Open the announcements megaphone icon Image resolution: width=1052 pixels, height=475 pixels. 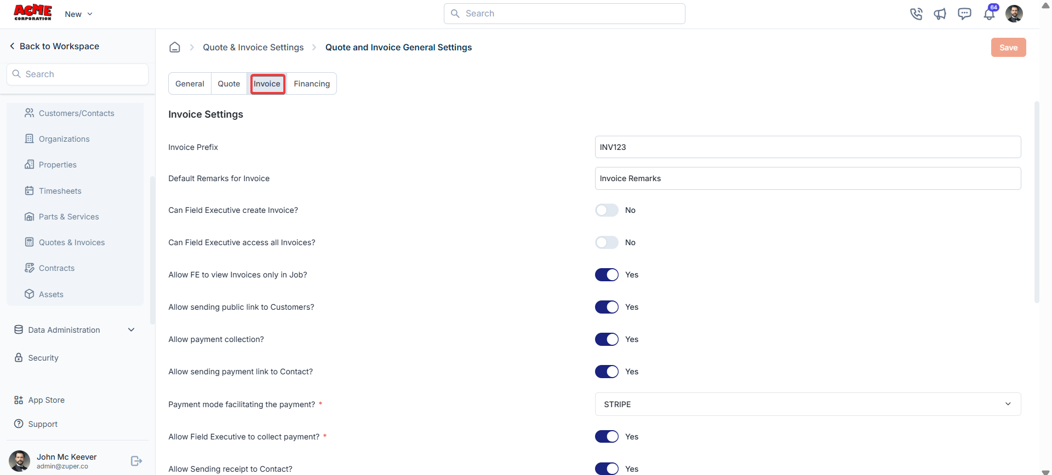[x=940, y=14]
